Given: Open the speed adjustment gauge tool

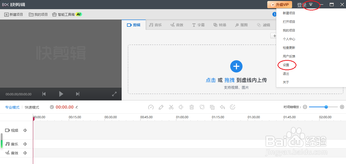Looking at the screenshot, I should coord(151,107).
